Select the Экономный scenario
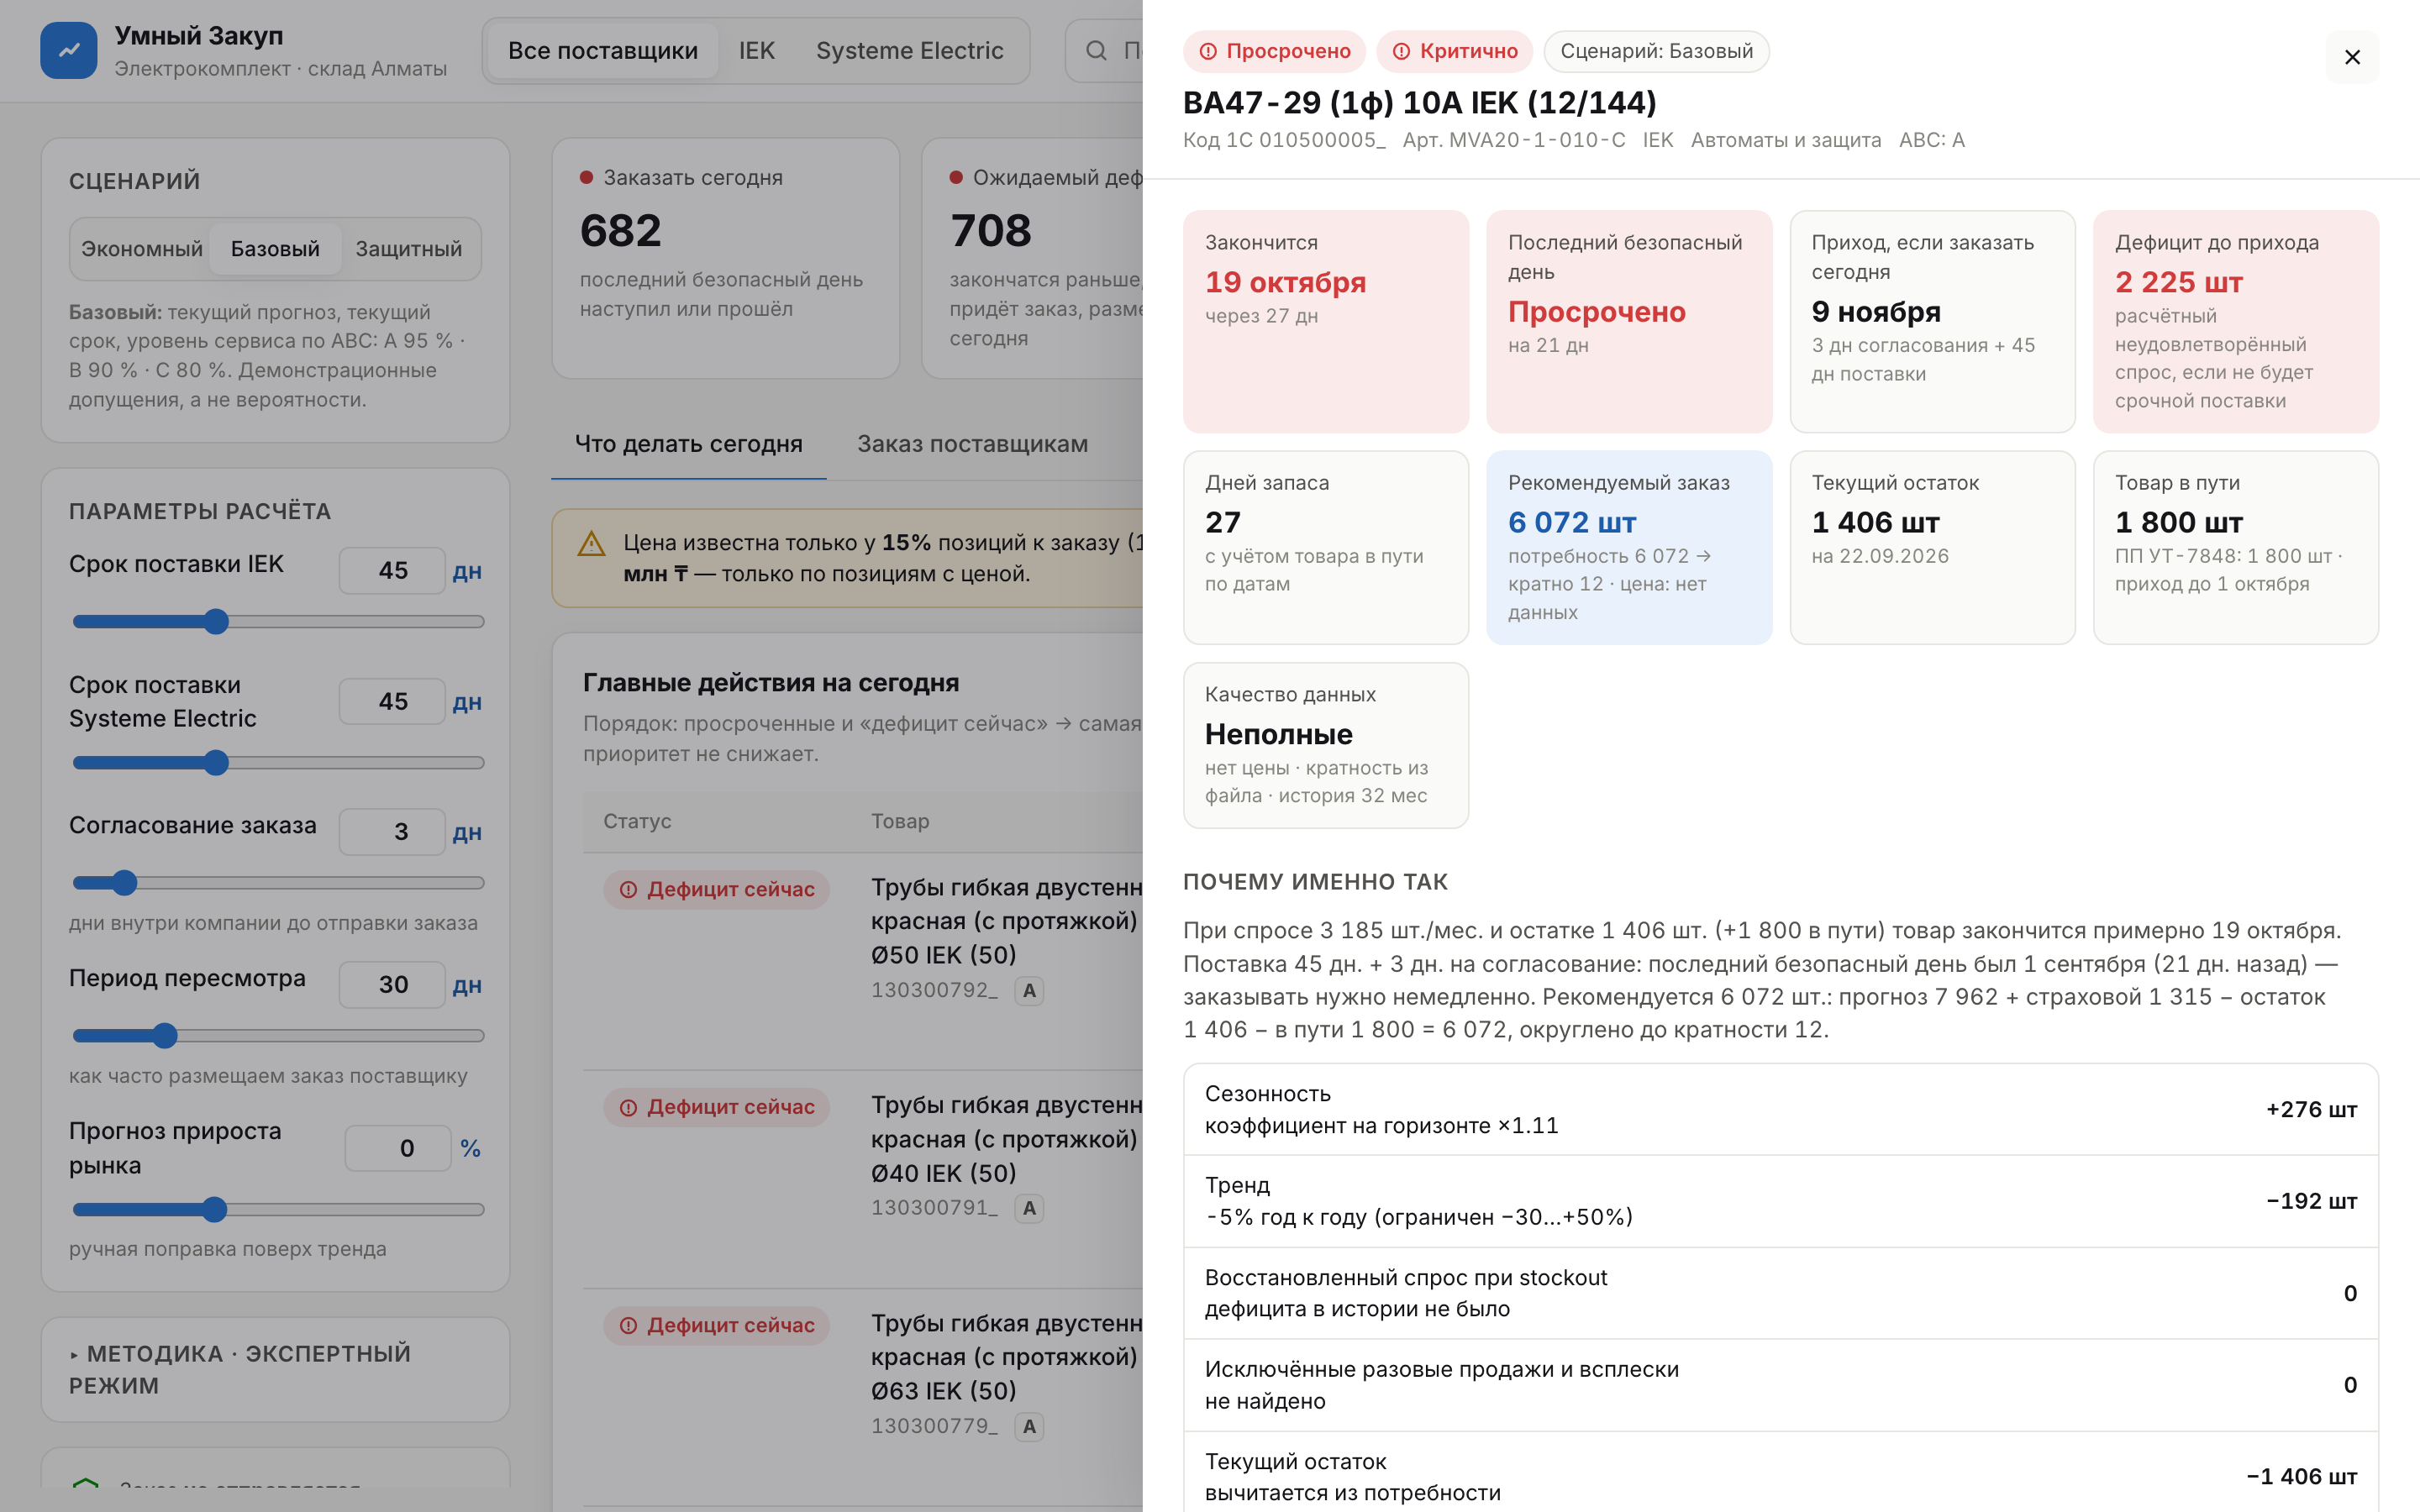The height and width of the screenshot is (1512, 2420). tap(142, 249)
